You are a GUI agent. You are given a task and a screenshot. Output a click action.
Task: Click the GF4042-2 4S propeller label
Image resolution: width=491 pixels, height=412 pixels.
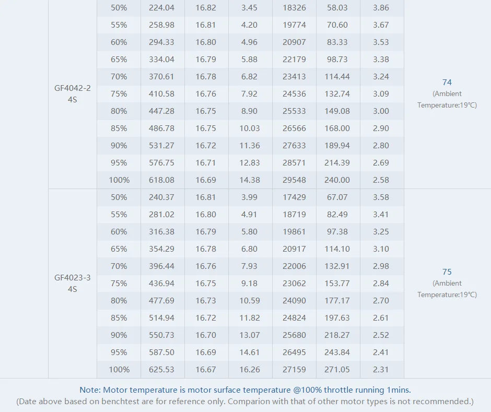[x=73, y=93]
